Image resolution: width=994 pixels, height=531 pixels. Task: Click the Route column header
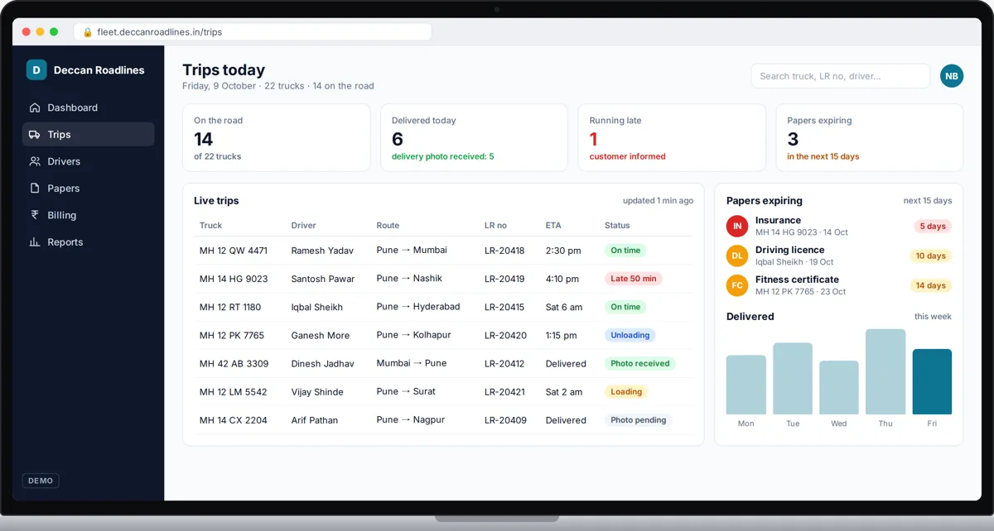pyautogui.click(x=388, y=225)
